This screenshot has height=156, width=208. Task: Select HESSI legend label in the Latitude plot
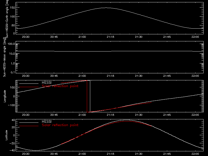pyautogui.click(x=47, y=121)
